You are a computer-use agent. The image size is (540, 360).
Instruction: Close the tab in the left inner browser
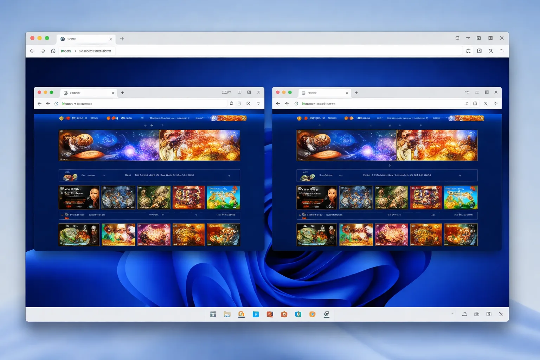pyautogui.click(x=113, y=93)
